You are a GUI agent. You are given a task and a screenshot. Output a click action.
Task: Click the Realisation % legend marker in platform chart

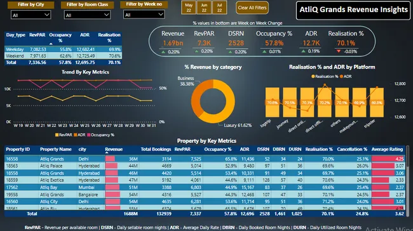313,77
